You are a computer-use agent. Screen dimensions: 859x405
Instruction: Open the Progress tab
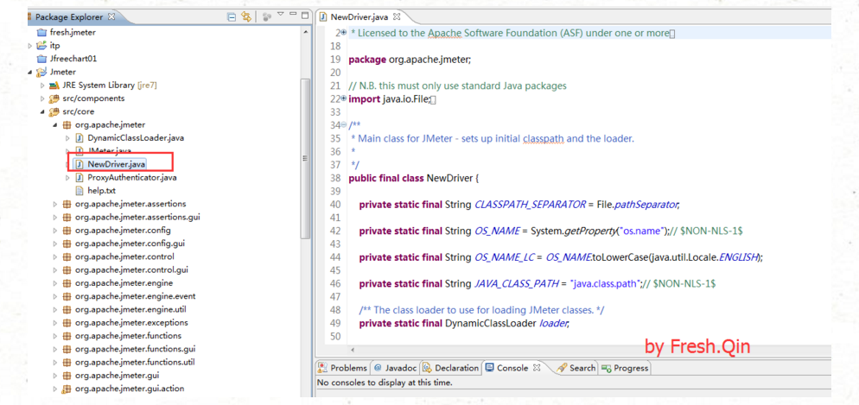pos(625,368)
